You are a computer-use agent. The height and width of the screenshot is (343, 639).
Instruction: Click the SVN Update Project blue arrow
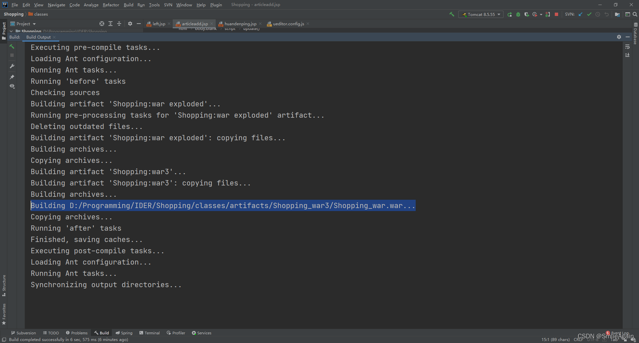click(580, 14)
